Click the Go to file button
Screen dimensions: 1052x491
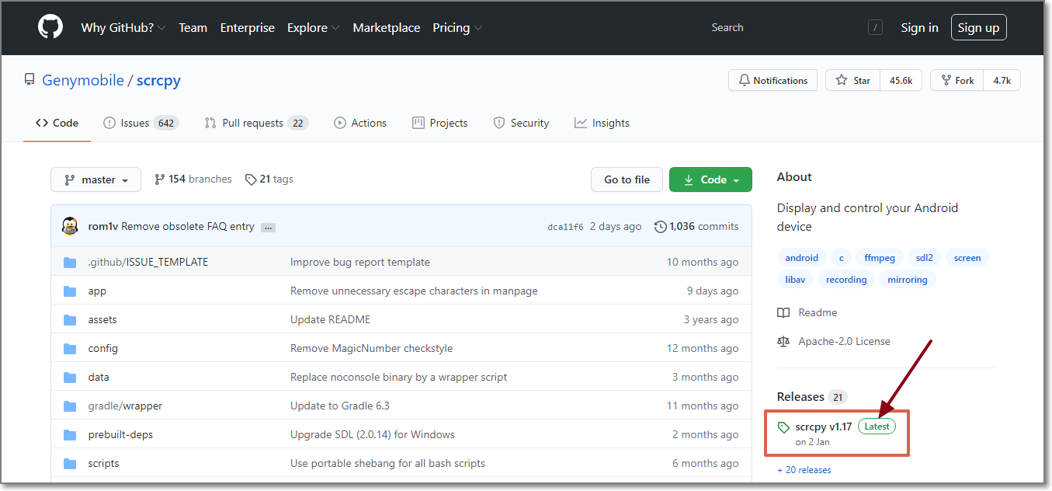point(627,179)
